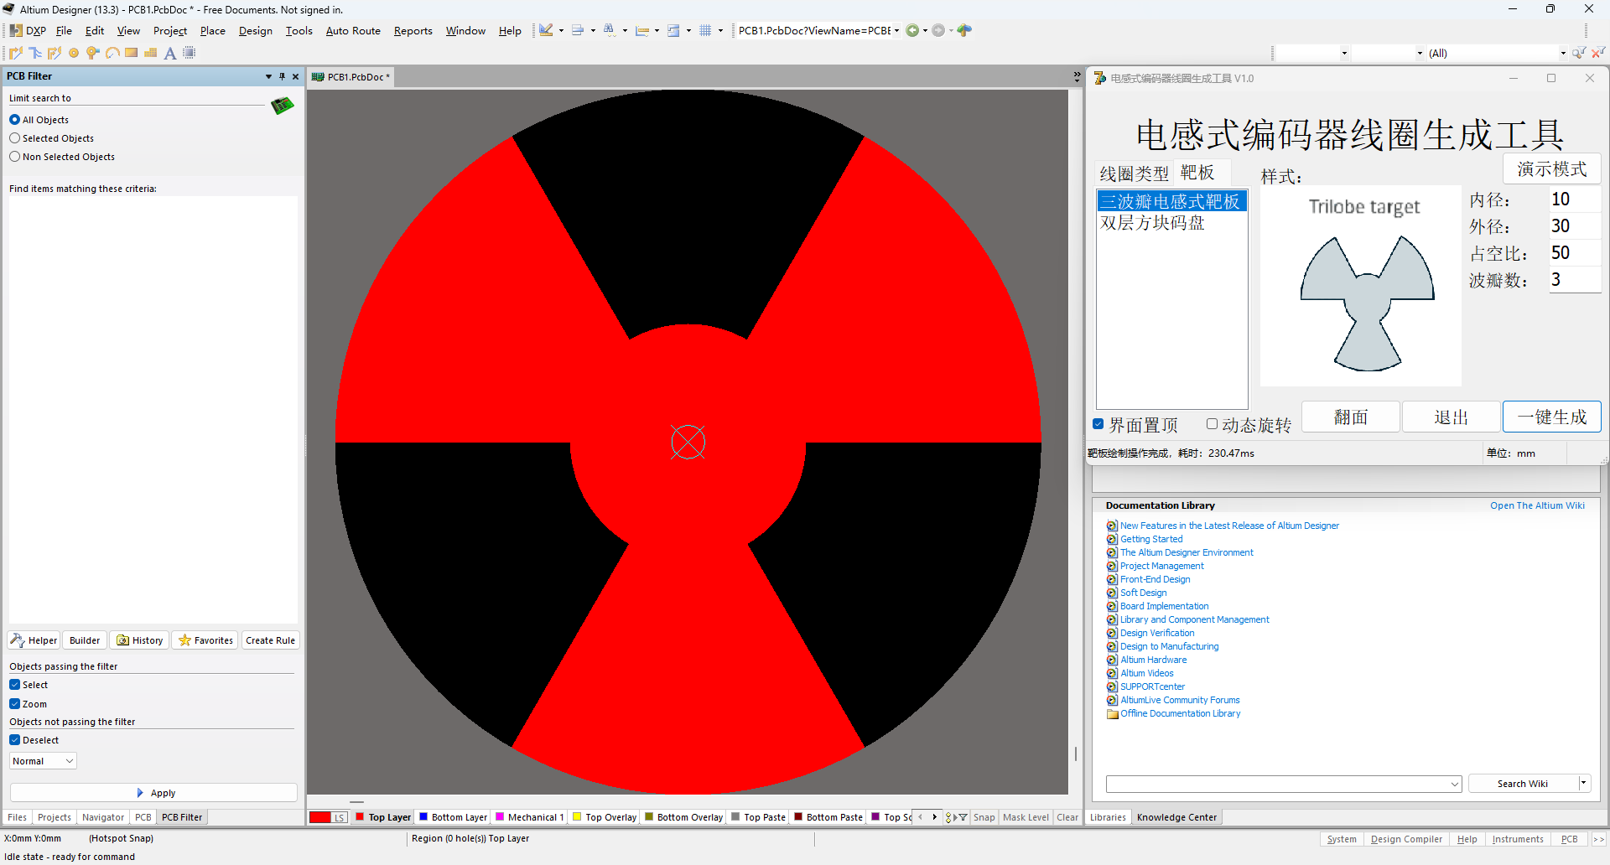Click the 退出 exit button
Viewport: 1610px width, 865px height.
tap(1452, 417)
